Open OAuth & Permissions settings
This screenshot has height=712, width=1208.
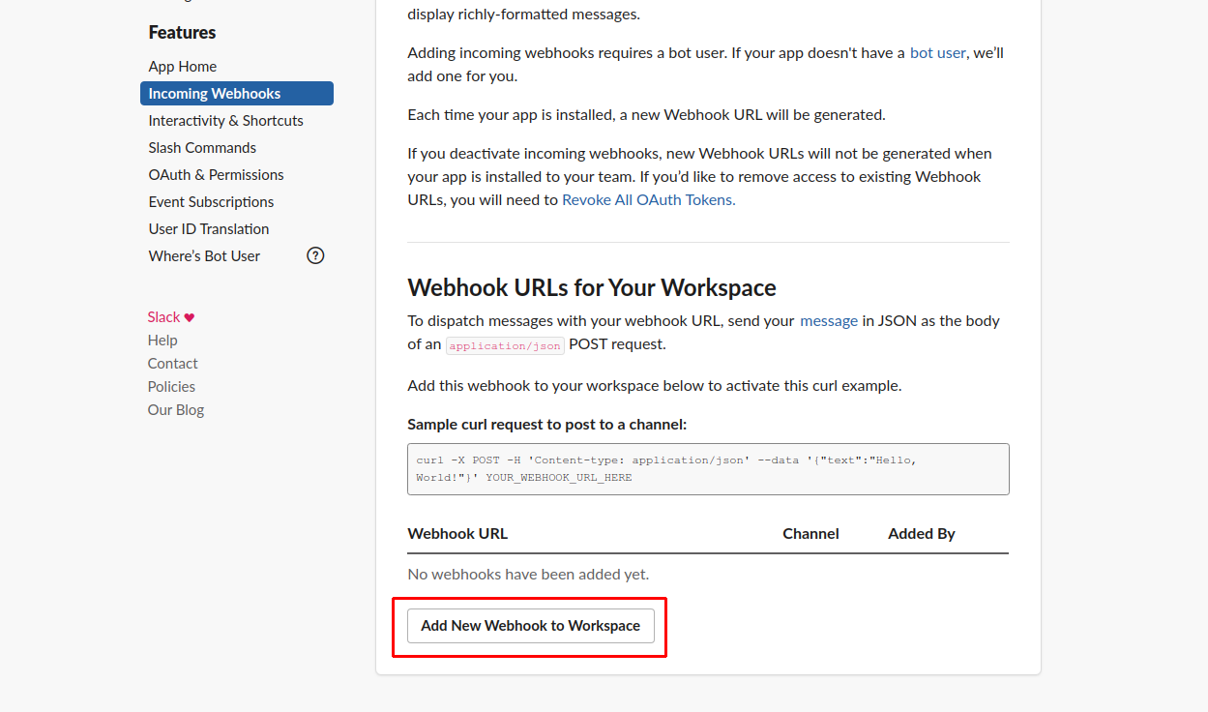click(x=216, y=175)
